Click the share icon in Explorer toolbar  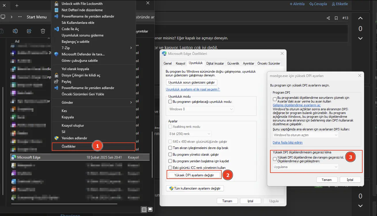pos(29,31)
